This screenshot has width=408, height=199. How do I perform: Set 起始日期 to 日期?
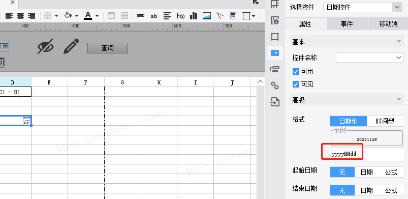click(367, 172)
